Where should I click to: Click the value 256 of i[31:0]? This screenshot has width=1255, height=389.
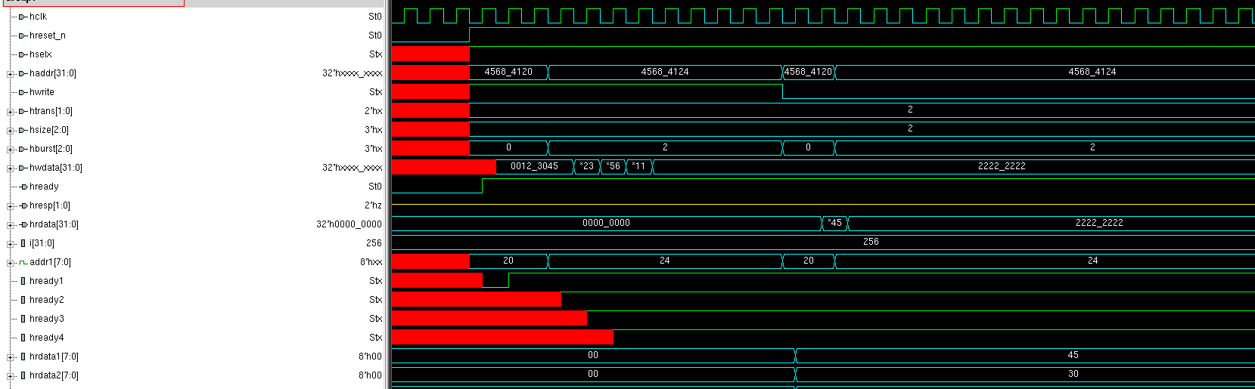tap(374, 243)
